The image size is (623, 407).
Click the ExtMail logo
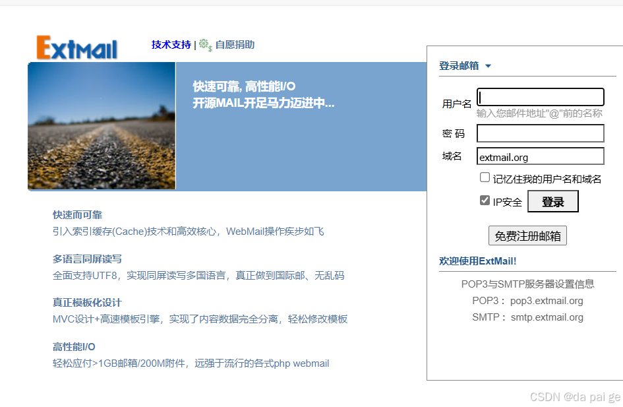point(76,47)
